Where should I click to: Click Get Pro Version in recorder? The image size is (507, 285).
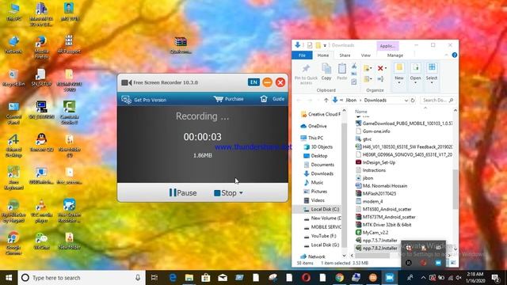144,100
